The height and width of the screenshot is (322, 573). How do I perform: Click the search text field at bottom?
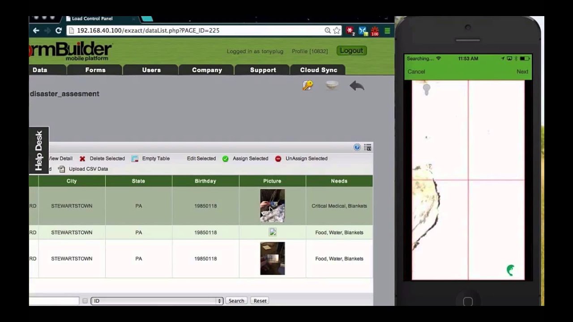pos(54,301)
